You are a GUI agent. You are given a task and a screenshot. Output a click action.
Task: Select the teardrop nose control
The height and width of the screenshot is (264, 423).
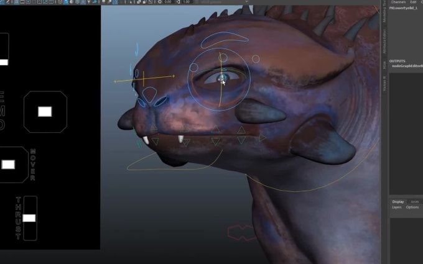(149, 94)
